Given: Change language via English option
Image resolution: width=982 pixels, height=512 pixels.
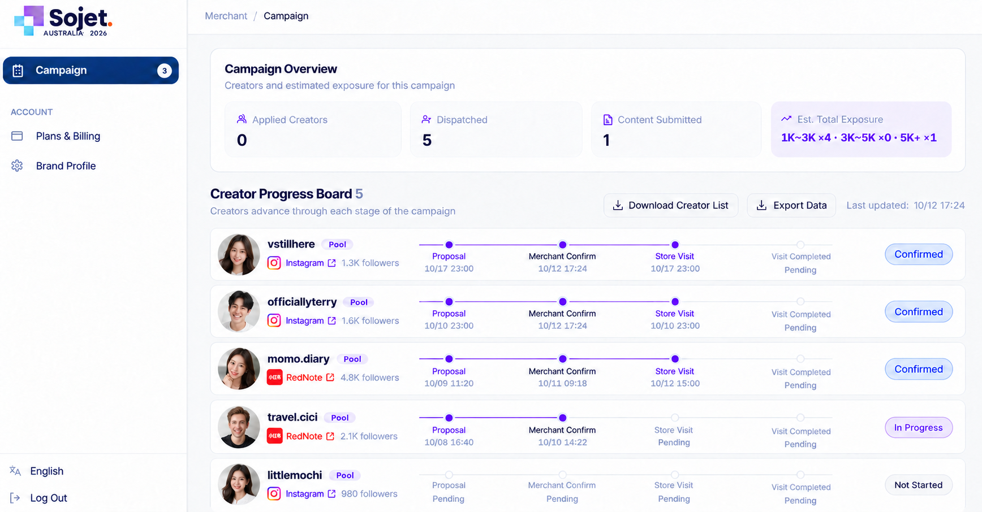Looking at the screenshot, I should pos(46,471).
